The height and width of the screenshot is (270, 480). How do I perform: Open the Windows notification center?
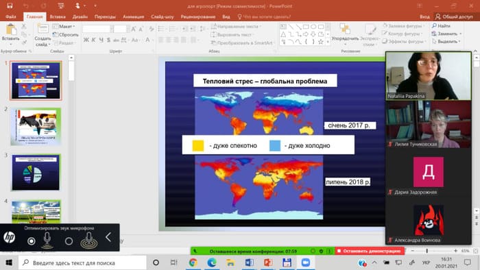[468, 262]
